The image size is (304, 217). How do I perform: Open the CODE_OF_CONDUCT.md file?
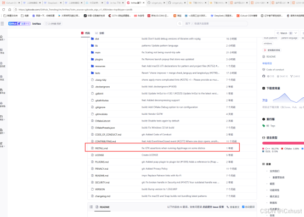coord(108,135)
